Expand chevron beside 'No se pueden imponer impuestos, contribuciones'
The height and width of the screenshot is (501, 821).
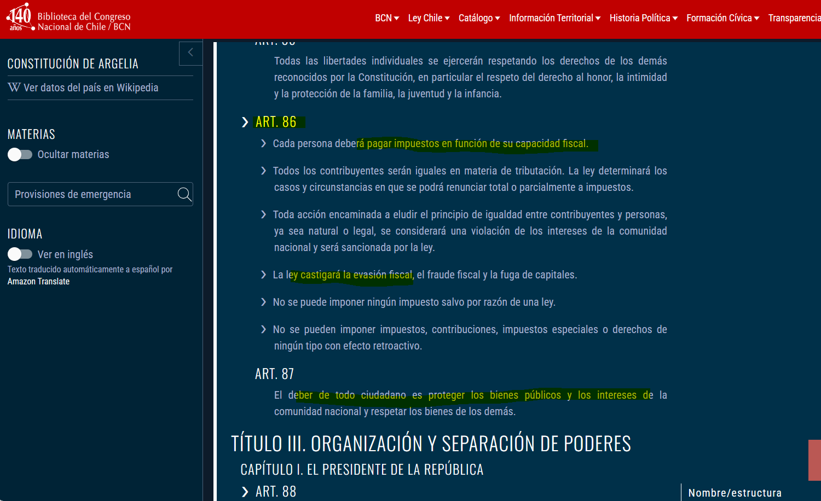(x=263, y=329)
